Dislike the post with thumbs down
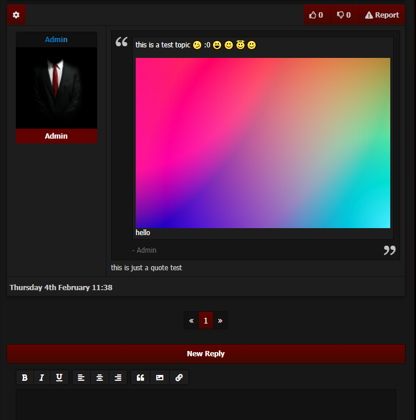 pyautogui.click(x=345, y=15)
